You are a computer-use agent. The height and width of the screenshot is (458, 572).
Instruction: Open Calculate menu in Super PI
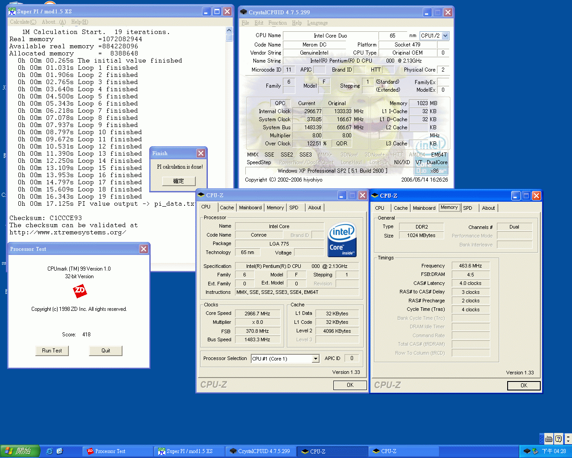pos(23,22)
